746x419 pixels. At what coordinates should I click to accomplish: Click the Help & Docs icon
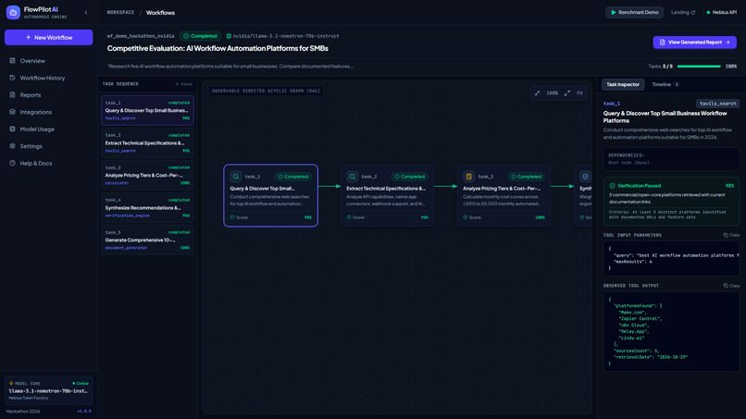(x=12, y=163)
